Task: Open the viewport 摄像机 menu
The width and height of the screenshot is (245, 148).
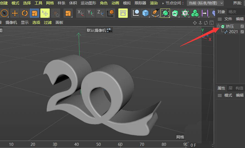Action: [x=11, y=22]
